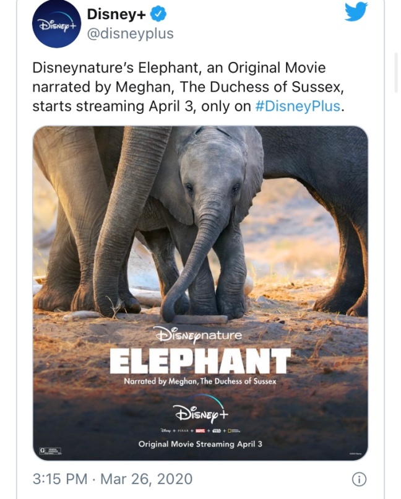Click the tiny copyright notice on poster
Screen dimensions: 401x499
point(356,453)
